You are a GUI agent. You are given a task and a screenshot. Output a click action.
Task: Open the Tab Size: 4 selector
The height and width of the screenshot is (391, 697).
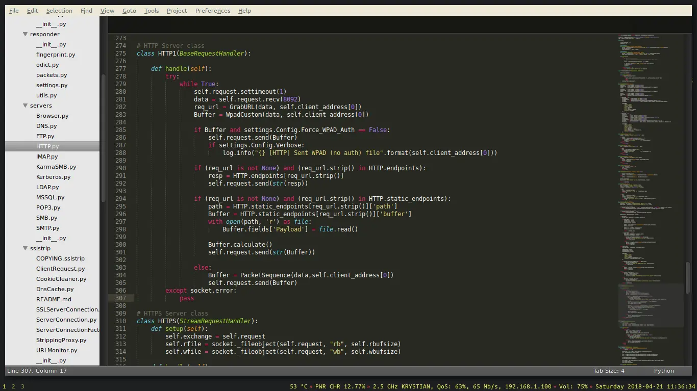coord(608,371)
